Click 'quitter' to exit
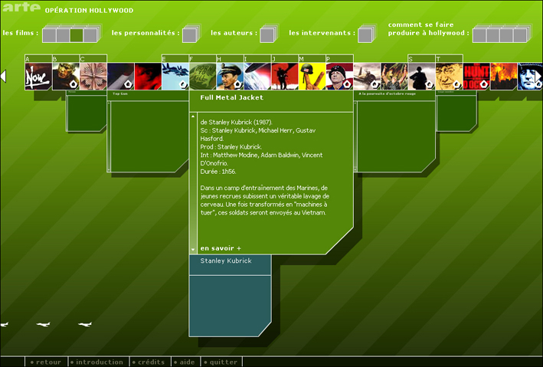This screenshot has height=367, width=543. 221,362
